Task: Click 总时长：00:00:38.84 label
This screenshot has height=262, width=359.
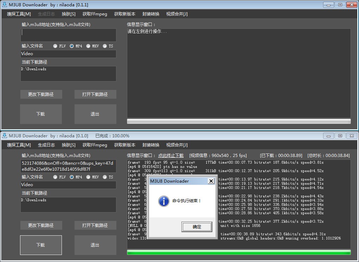Action: click(x=328, y=156)
